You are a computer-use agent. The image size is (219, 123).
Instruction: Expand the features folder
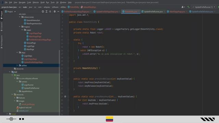[15, 97]
